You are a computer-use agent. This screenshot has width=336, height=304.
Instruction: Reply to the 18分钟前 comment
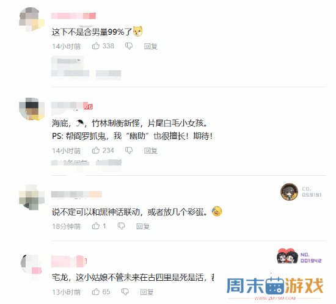click(143, 226)
